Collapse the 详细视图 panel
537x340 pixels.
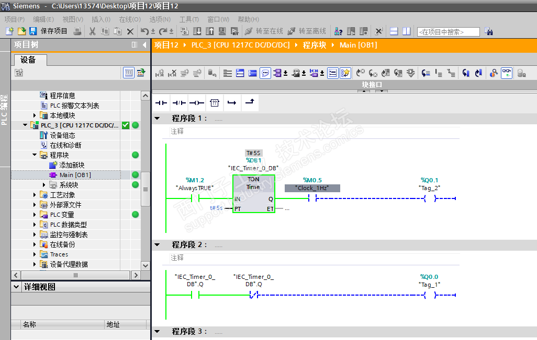tap(16, 287)
